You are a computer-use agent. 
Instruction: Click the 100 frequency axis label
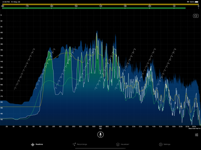(x=47, y=126)
